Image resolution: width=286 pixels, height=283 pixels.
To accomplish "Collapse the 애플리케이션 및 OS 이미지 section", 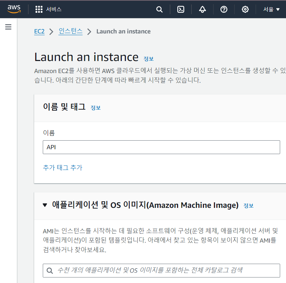I will [x=45, y=205].
